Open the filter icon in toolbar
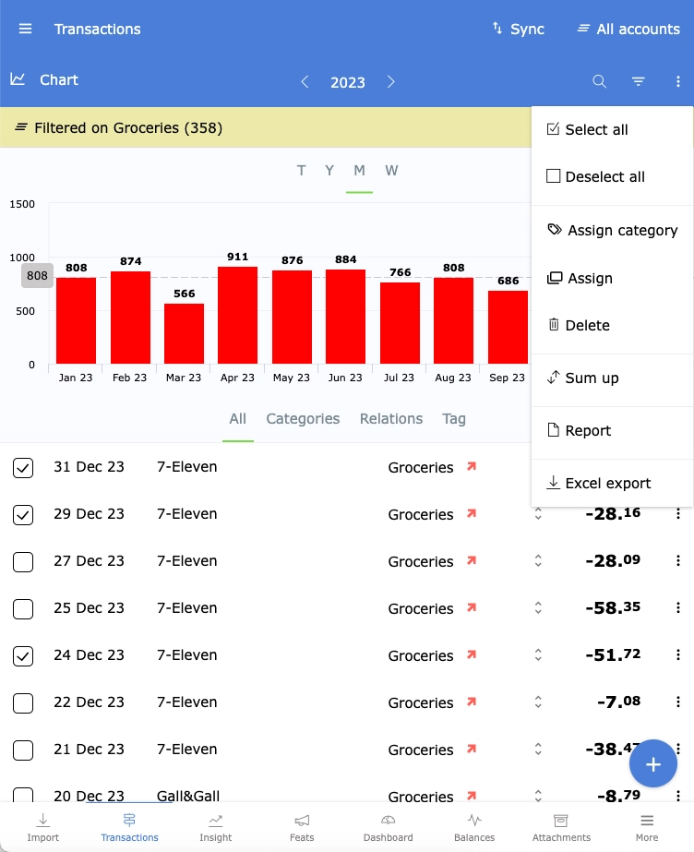 pos(638,81)
